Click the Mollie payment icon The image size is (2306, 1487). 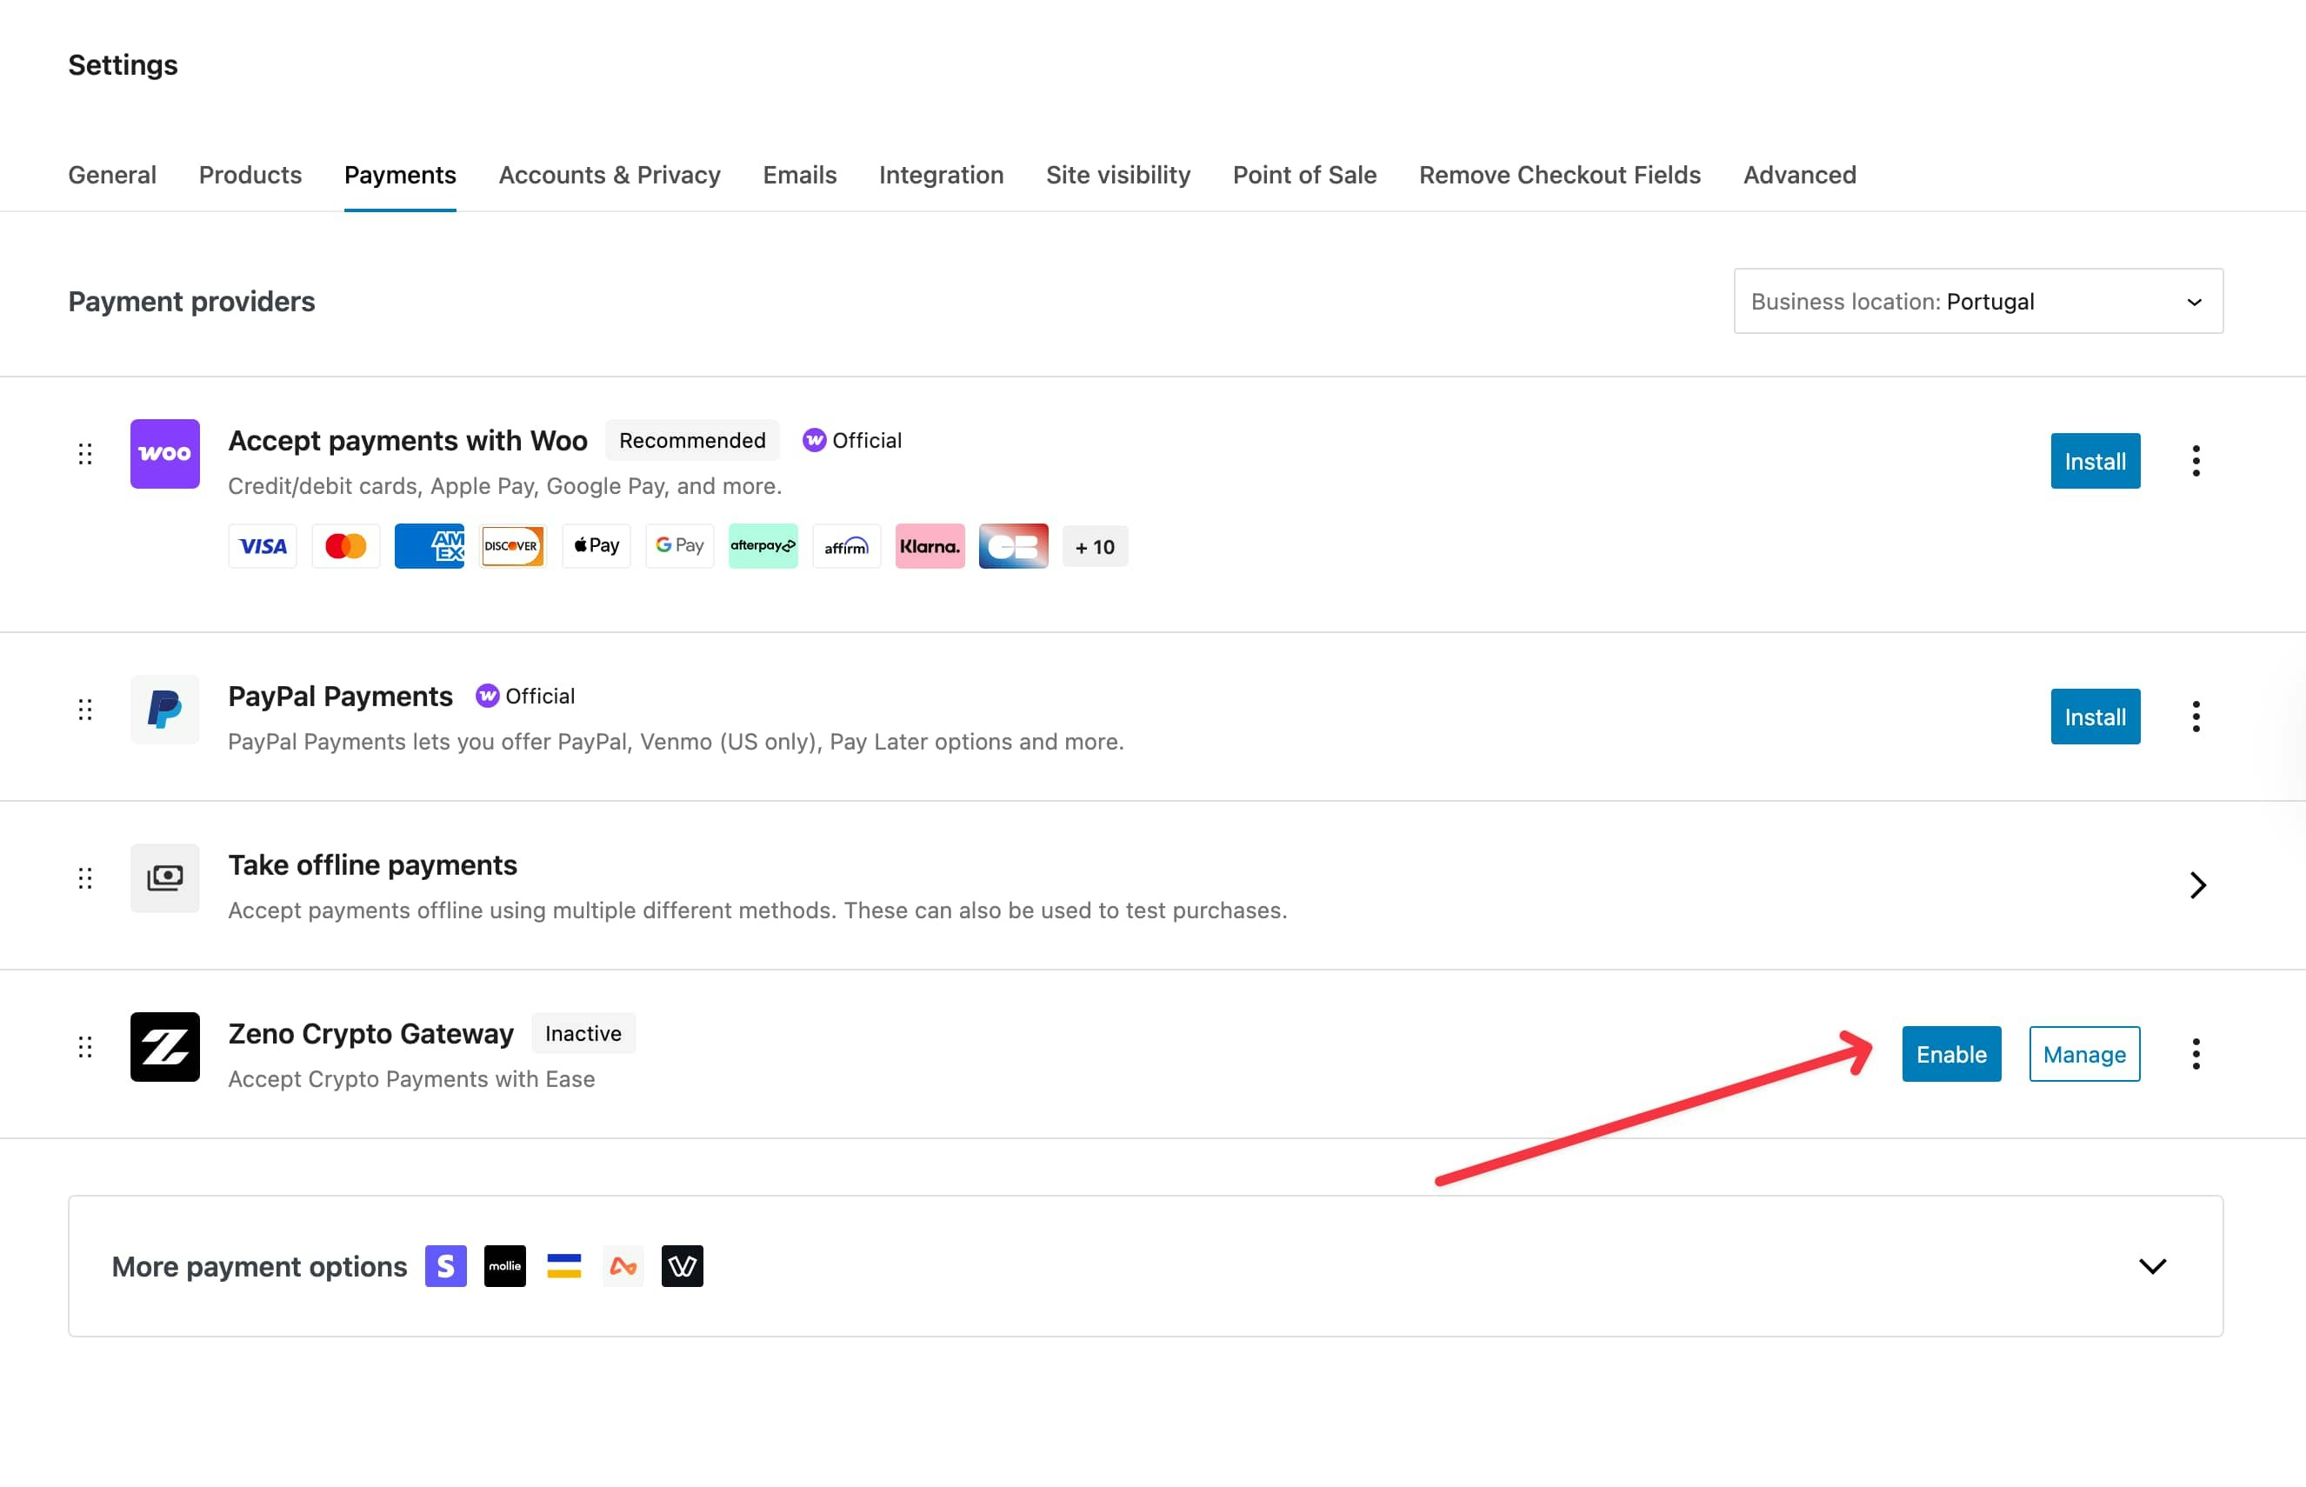point(505,1266)
